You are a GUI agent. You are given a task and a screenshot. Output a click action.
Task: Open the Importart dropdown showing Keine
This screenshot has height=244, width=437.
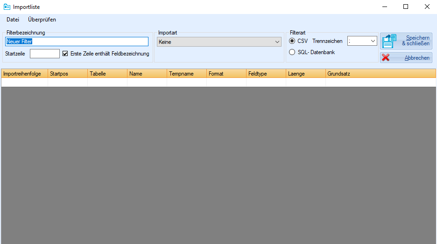[219, 42]
